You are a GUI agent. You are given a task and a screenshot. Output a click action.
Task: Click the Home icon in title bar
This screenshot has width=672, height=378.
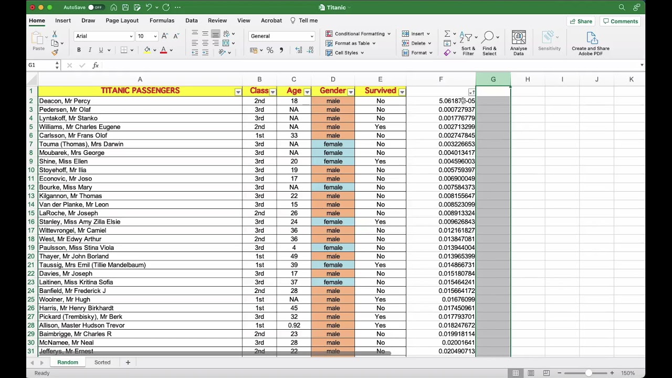(x=113, y=7)
